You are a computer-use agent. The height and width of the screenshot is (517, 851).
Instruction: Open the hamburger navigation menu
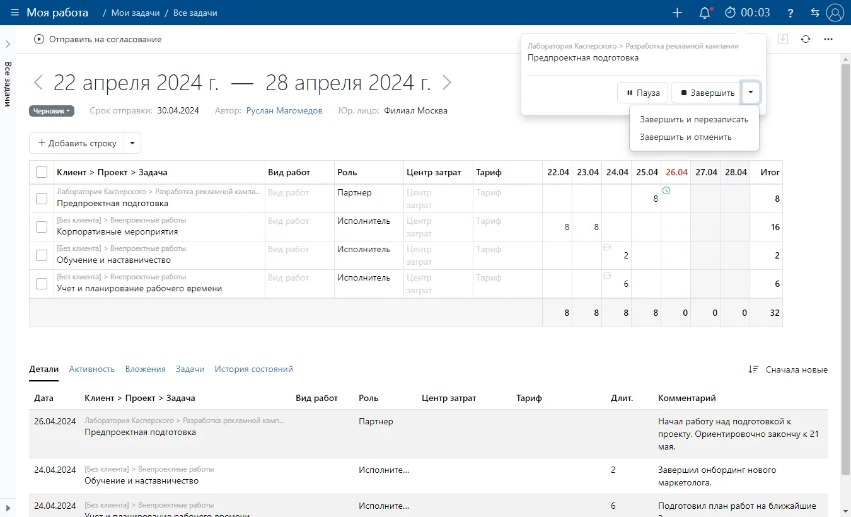click(x=14, y=13)
